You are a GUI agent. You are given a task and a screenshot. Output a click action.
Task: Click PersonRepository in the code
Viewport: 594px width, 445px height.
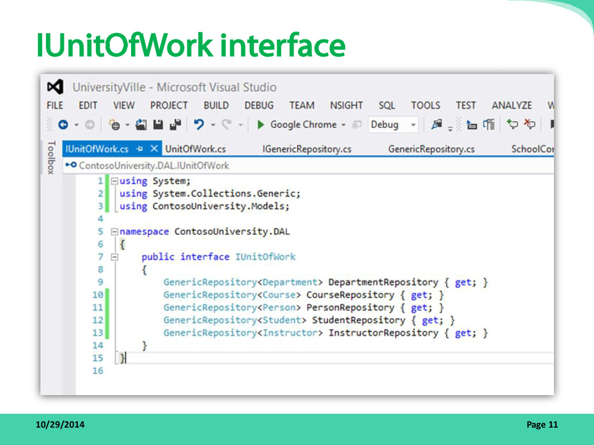[x=350, y=307]
